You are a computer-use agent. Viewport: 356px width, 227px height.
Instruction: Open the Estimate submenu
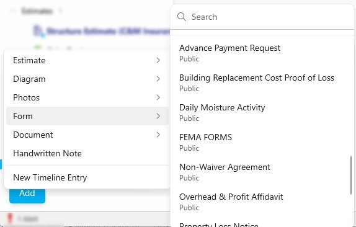click(87, 60)
